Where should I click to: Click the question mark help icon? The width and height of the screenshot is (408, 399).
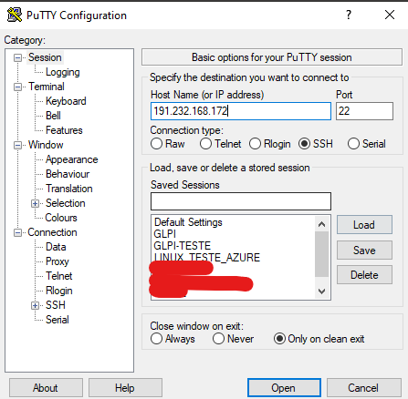(x=349, y=15)
